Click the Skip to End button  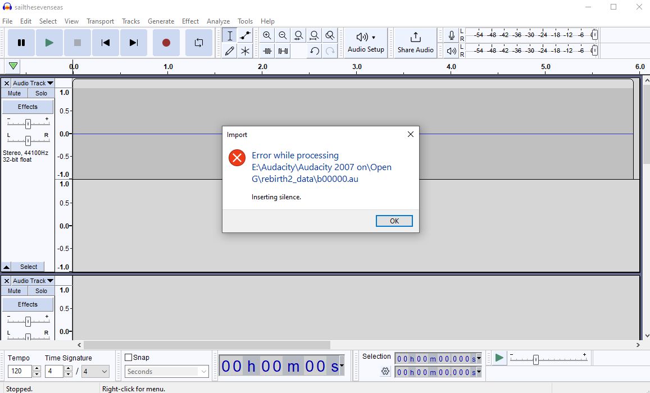[x=134, y=43]
